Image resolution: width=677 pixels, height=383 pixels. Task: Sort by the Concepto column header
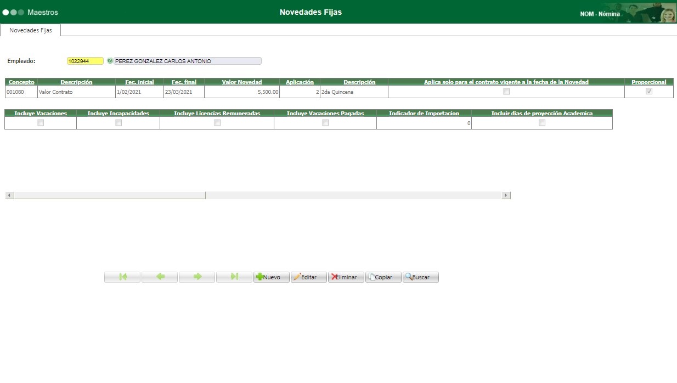pos(21,82)
